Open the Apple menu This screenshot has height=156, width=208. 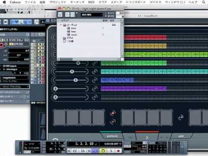(x=4, y=2)
